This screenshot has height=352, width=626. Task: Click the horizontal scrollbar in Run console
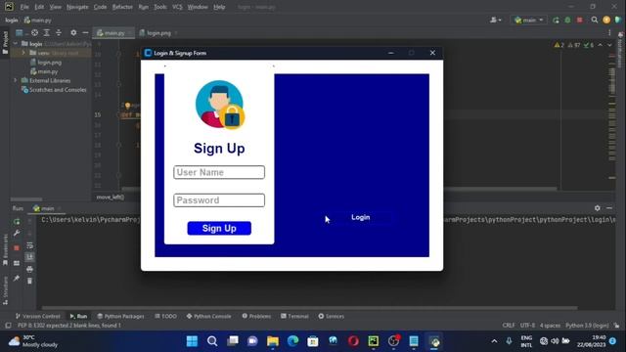pos(309,308)
